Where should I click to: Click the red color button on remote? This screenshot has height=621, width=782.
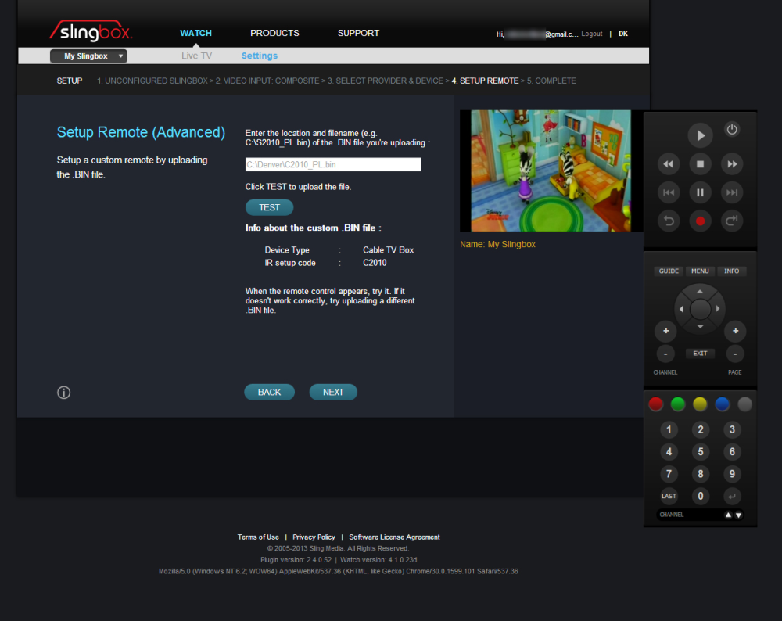click(656, 404)
